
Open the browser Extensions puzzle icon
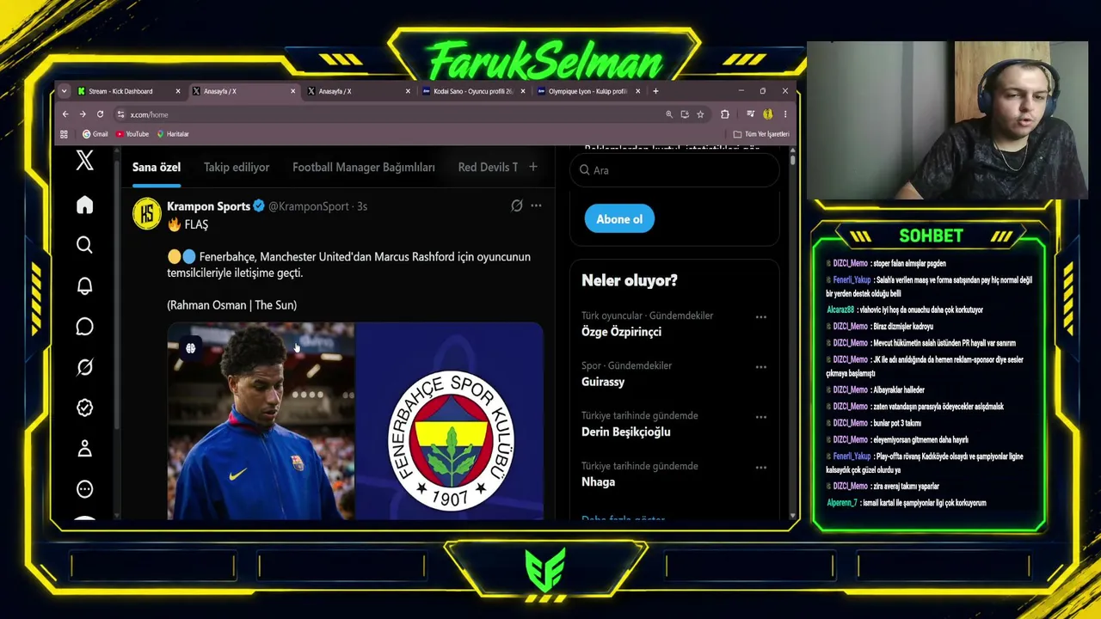[x=724, y=114]
